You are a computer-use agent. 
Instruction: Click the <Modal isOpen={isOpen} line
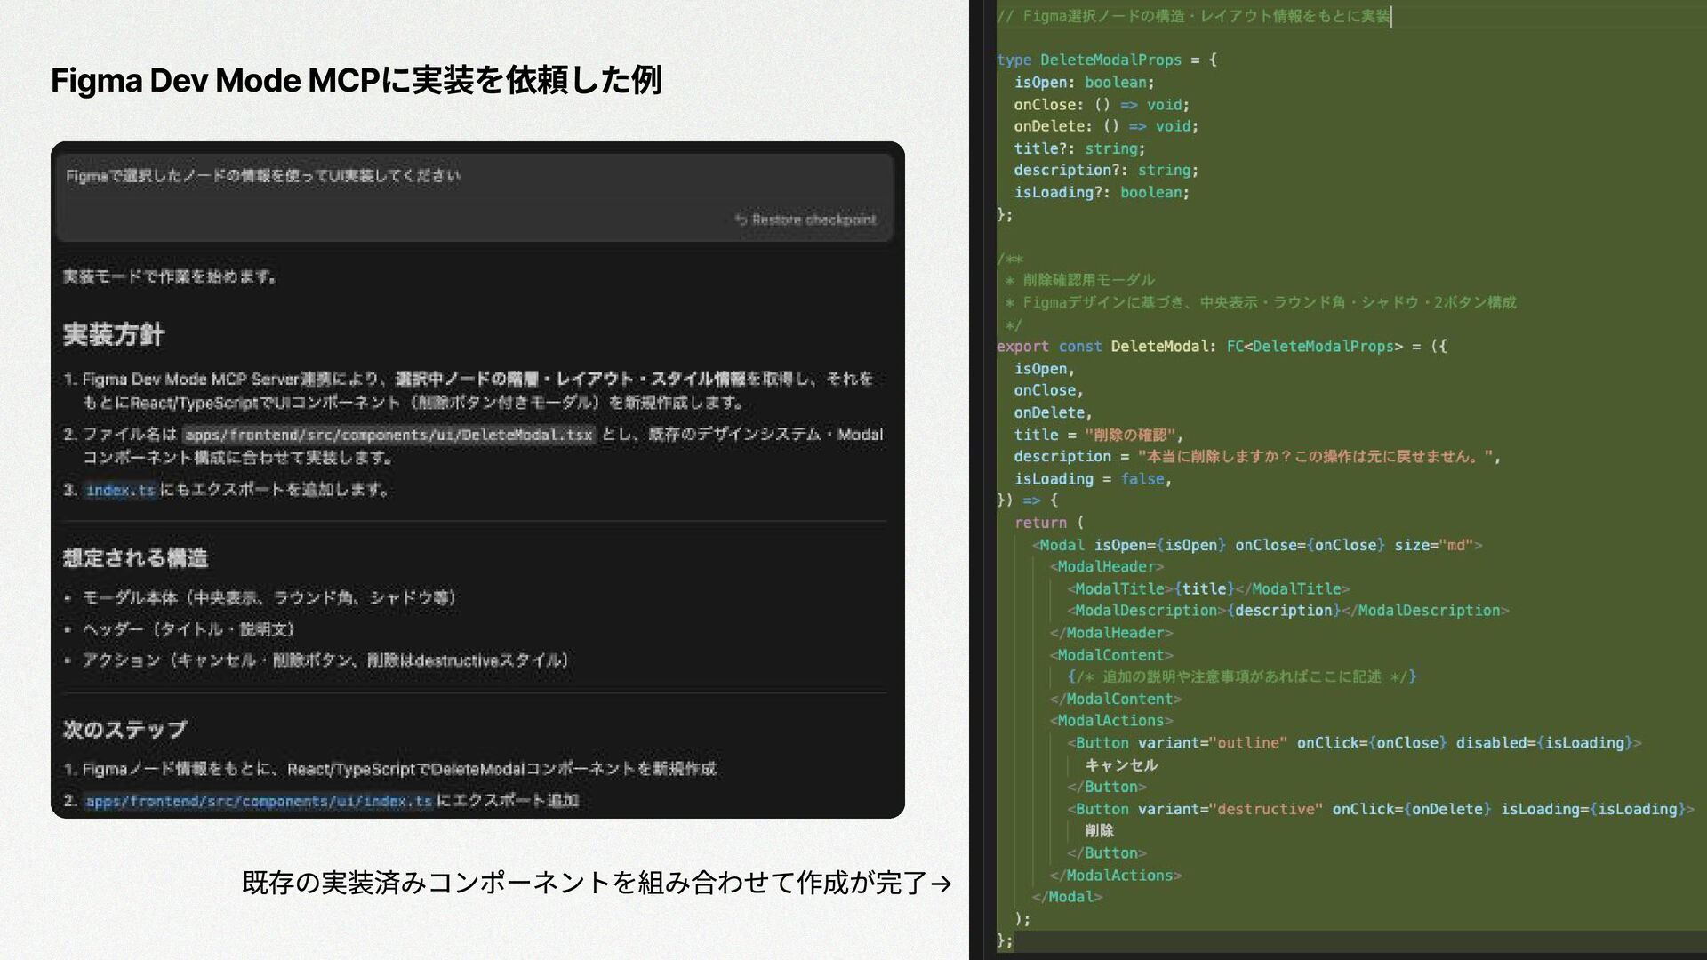click(1257, 545)
